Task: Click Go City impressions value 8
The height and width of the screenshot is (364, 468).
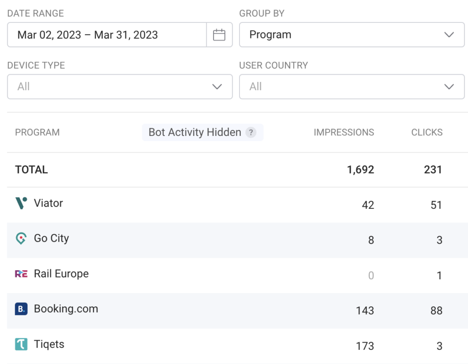Action: pyautogui.click(x=371, y=240)
